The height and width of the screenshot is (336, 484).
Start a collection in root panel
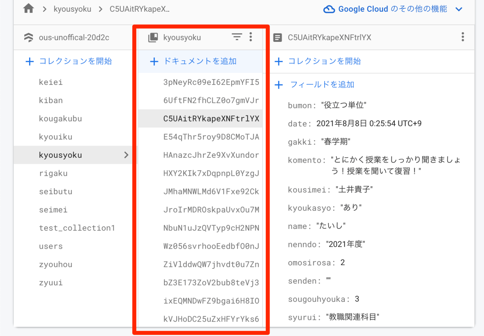tap(69, 62)
